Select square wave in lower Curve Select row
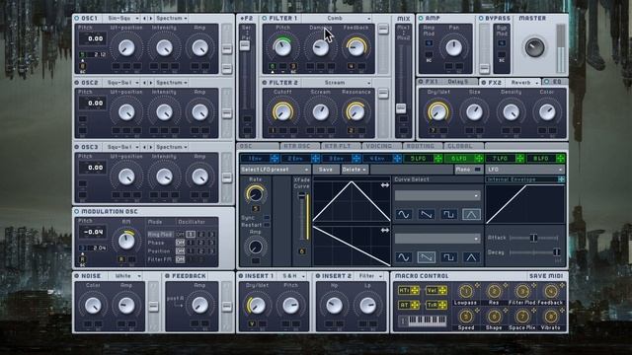This screenshot has height=355, width=632. click(448, 257)
